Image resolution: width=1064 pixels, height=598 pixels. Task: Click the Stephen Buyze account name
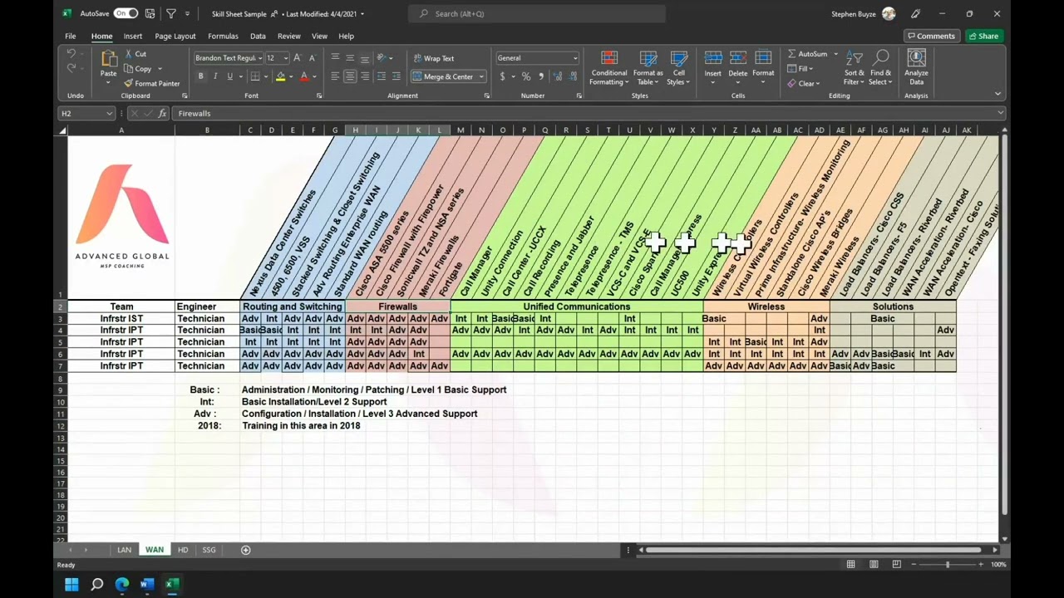tap(854, 13)
